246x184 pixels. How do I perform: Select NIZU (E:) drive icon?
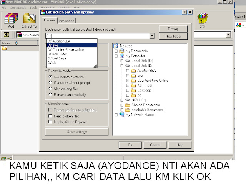[x=128, y=100]
